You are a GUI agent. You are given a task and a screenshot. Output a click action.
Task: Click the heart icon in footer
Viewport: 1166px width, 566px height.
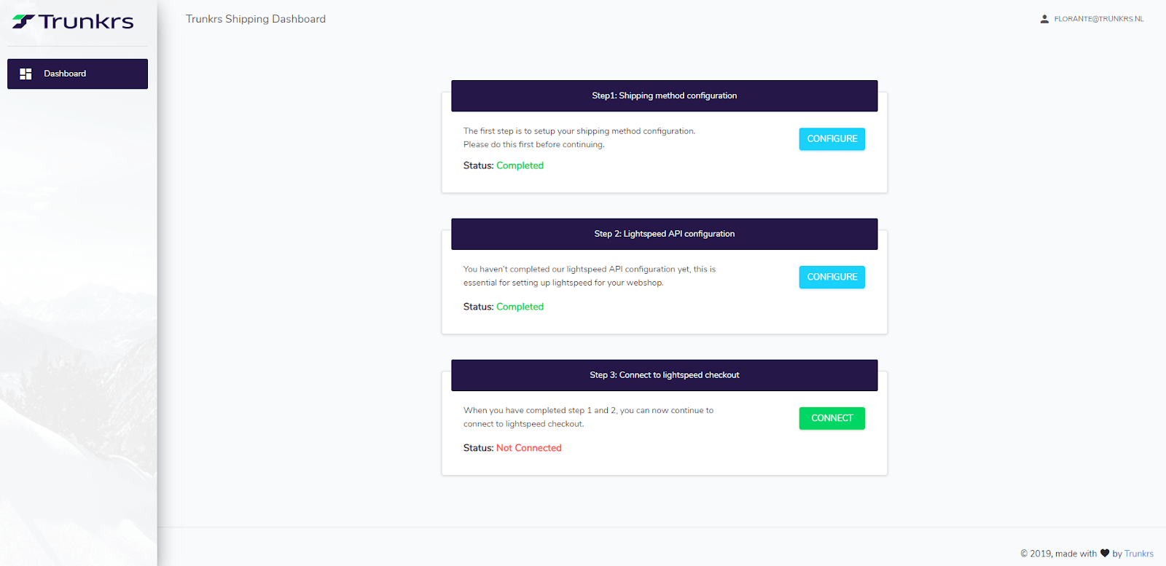pos(1105,553)
